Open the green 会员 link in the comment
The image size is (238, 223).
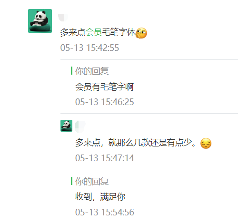pos(94,32)
